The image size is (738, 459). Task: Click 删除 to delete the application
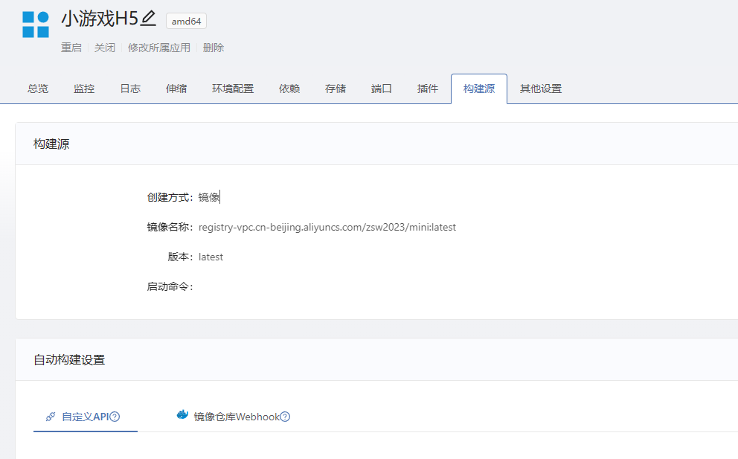(211, 47)
